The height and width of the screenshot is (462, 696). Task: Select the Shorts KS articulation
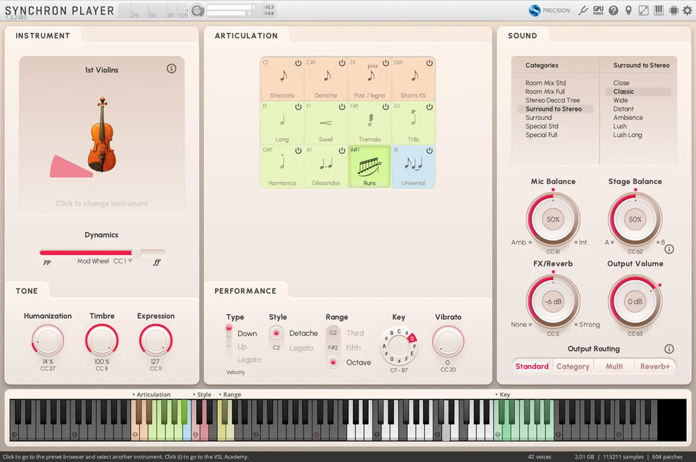tap(413, 79)
